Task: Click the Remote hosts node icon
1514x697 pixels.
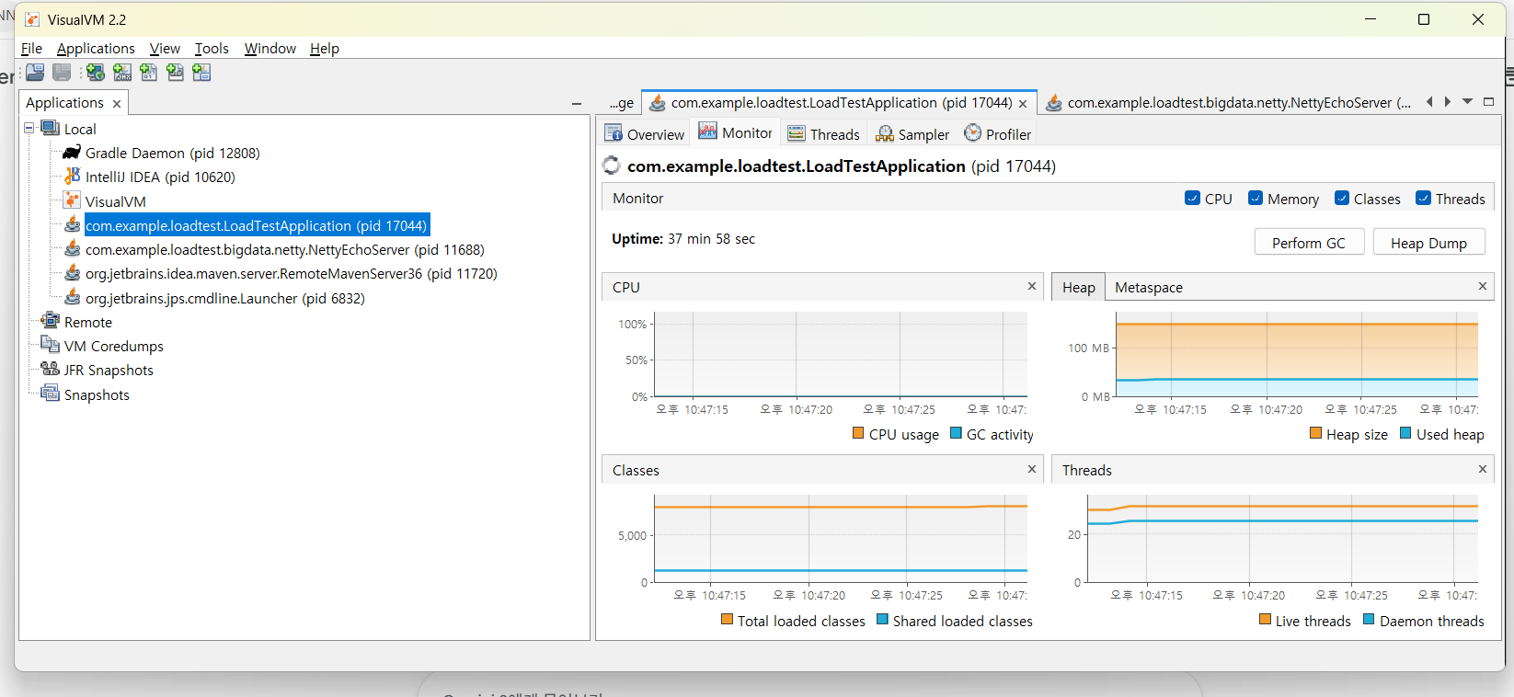Action: [x=51, y=321]
